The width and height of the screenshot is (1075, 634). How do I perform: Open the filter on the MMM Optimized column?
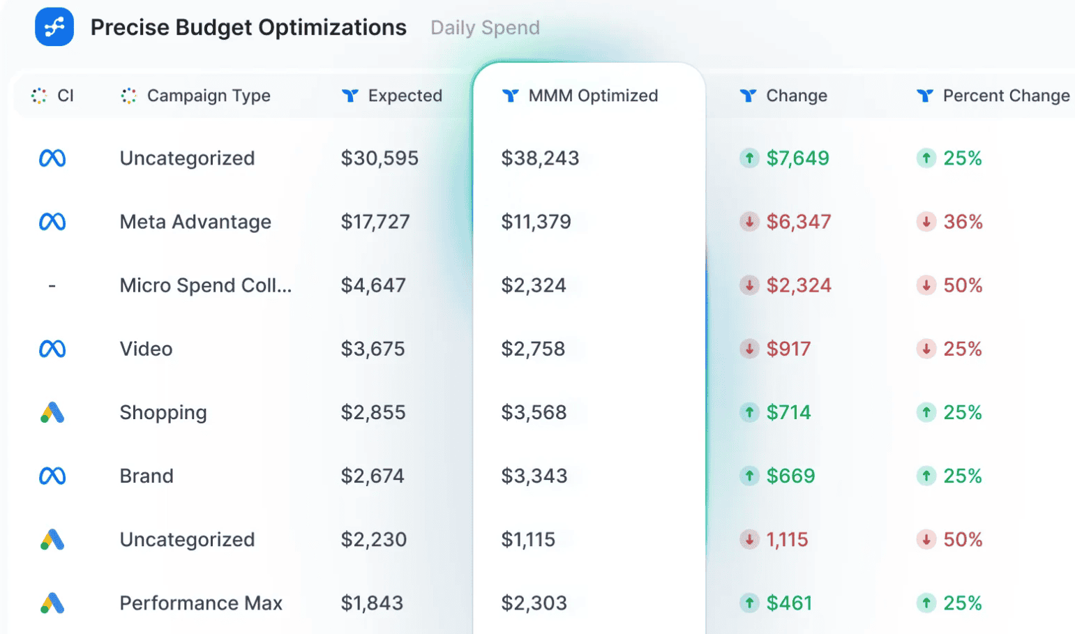click(512, 96)
